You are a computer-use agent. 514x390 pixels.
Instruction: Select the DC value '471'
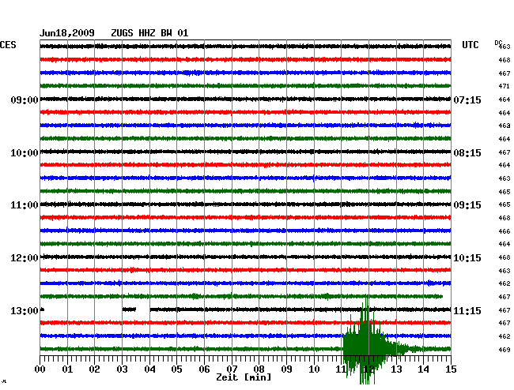505,86
